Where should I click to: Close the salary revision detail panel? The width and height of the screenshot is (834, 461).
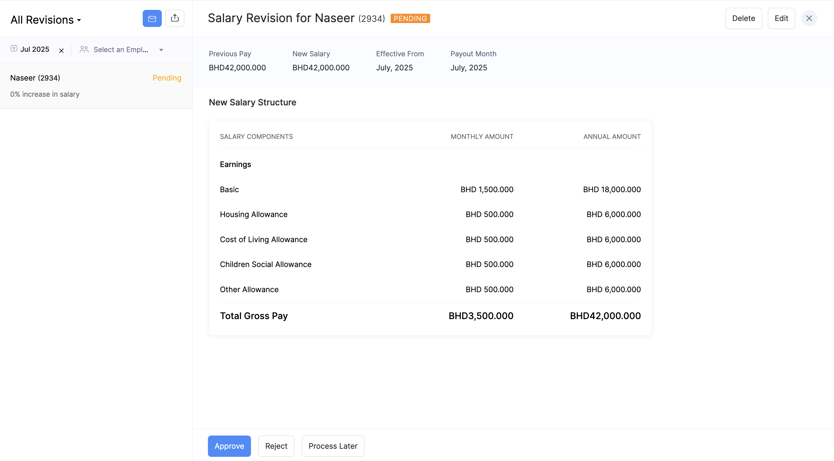tap(809, 18)
